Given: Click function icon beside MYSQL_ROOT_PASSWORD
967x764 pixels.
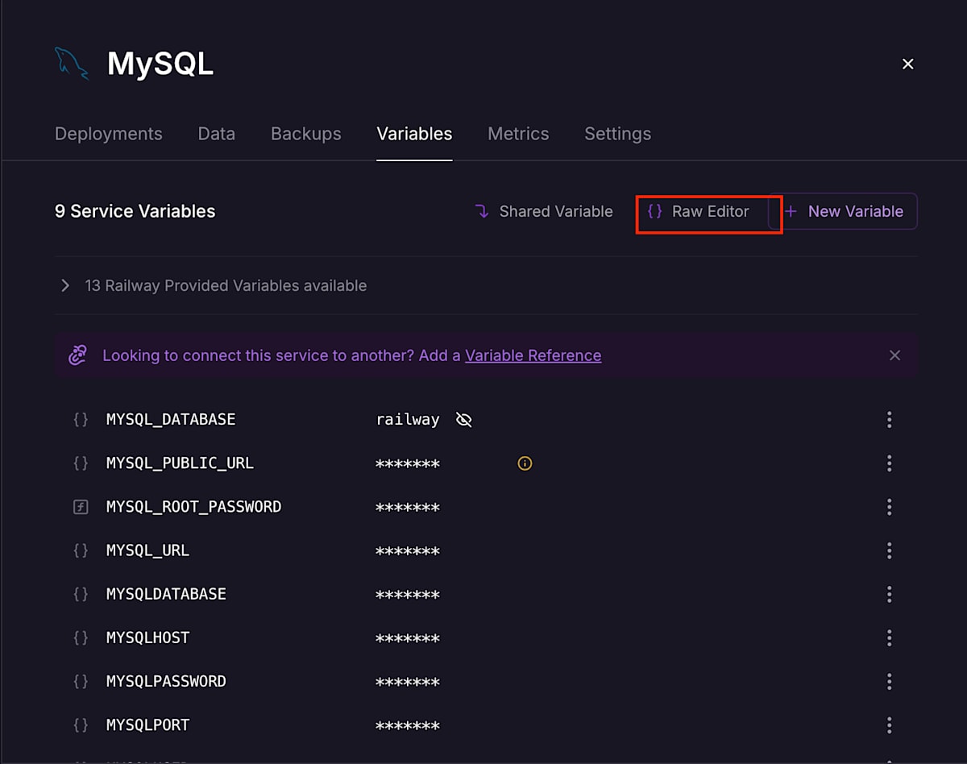Looking at the screenshot, I should point(81,507).
